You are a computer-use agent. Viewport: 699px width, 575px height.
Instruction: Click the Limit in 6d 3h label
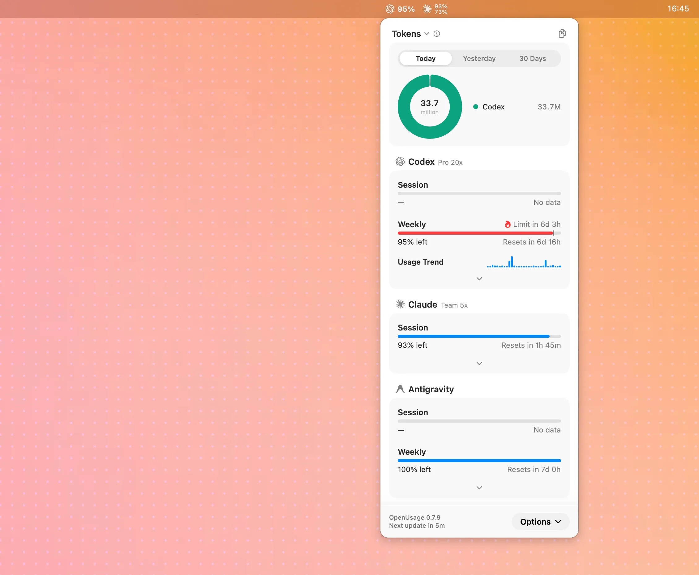click(x=537, y=224)
